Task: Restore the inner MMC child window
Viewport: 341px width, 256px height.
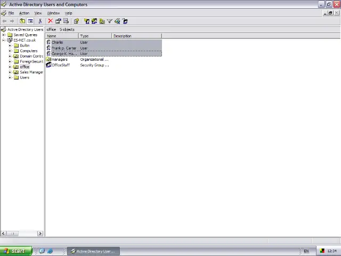Action: tap(330, 13)
